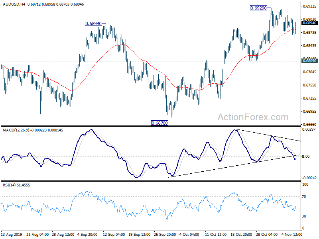Click the 0.66700 low price label
The image size is (319, 239).
tap(160, 123)
